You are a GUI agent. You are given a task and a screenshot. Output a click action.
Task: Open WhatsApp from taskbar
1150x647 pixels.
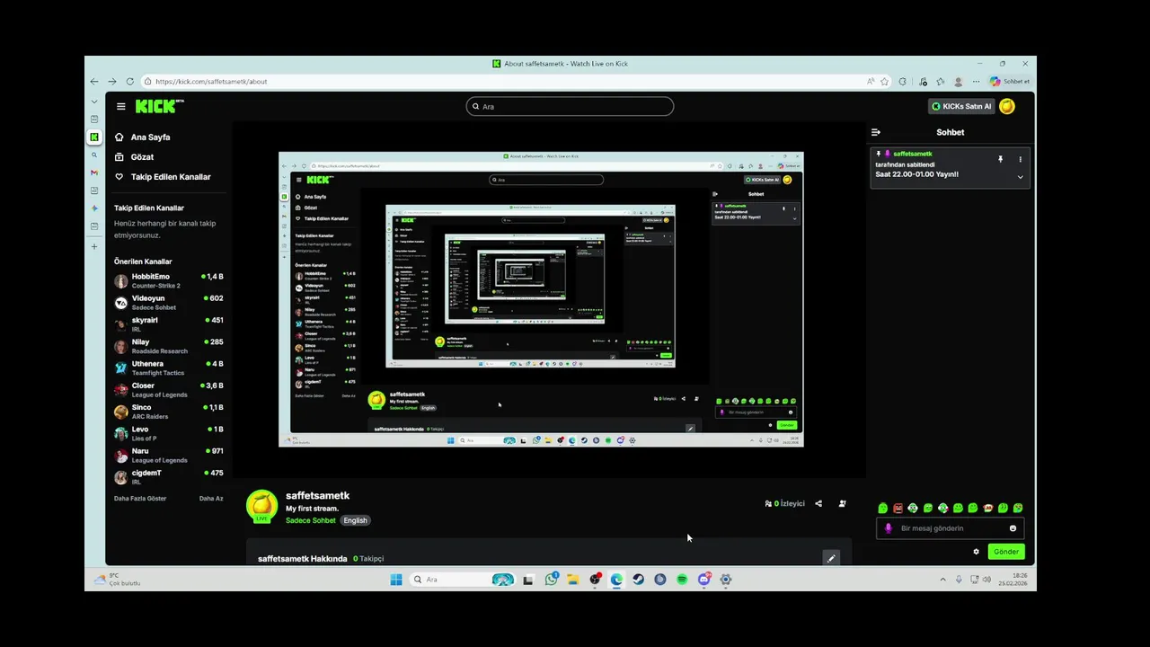[551, 580]
